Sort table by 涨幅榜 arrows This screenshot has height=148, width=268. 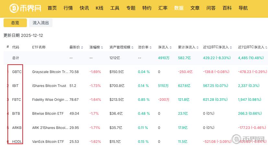[102, 48]
